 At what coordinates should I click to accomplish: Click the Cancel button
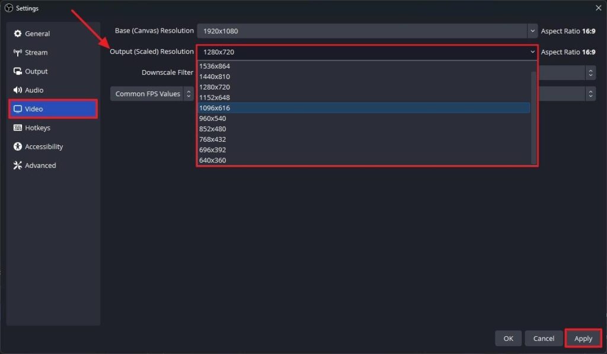pos(544,339)
